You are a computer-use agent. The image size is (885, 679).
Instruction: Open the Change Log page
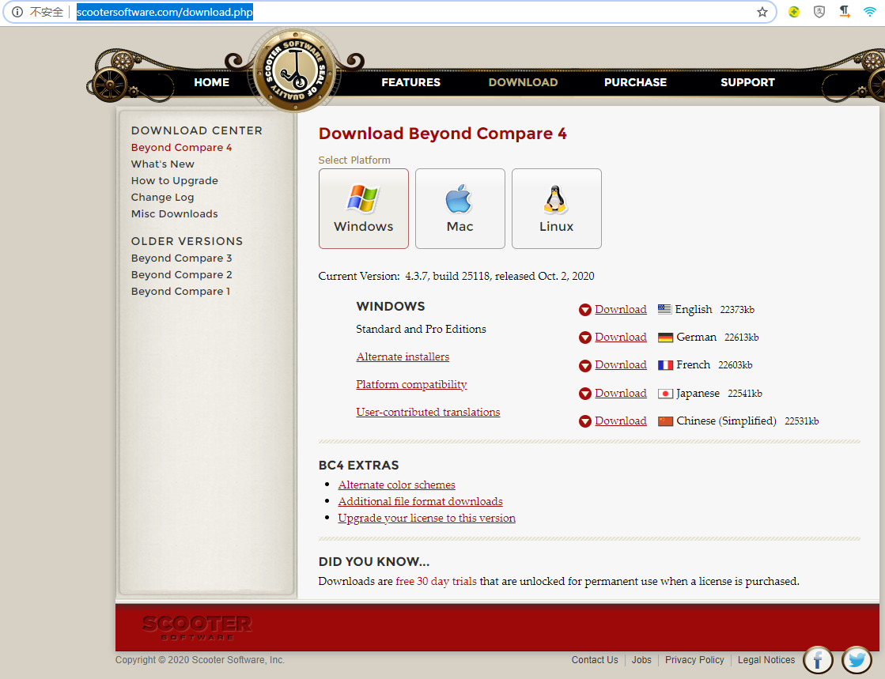tap(162, 197)
